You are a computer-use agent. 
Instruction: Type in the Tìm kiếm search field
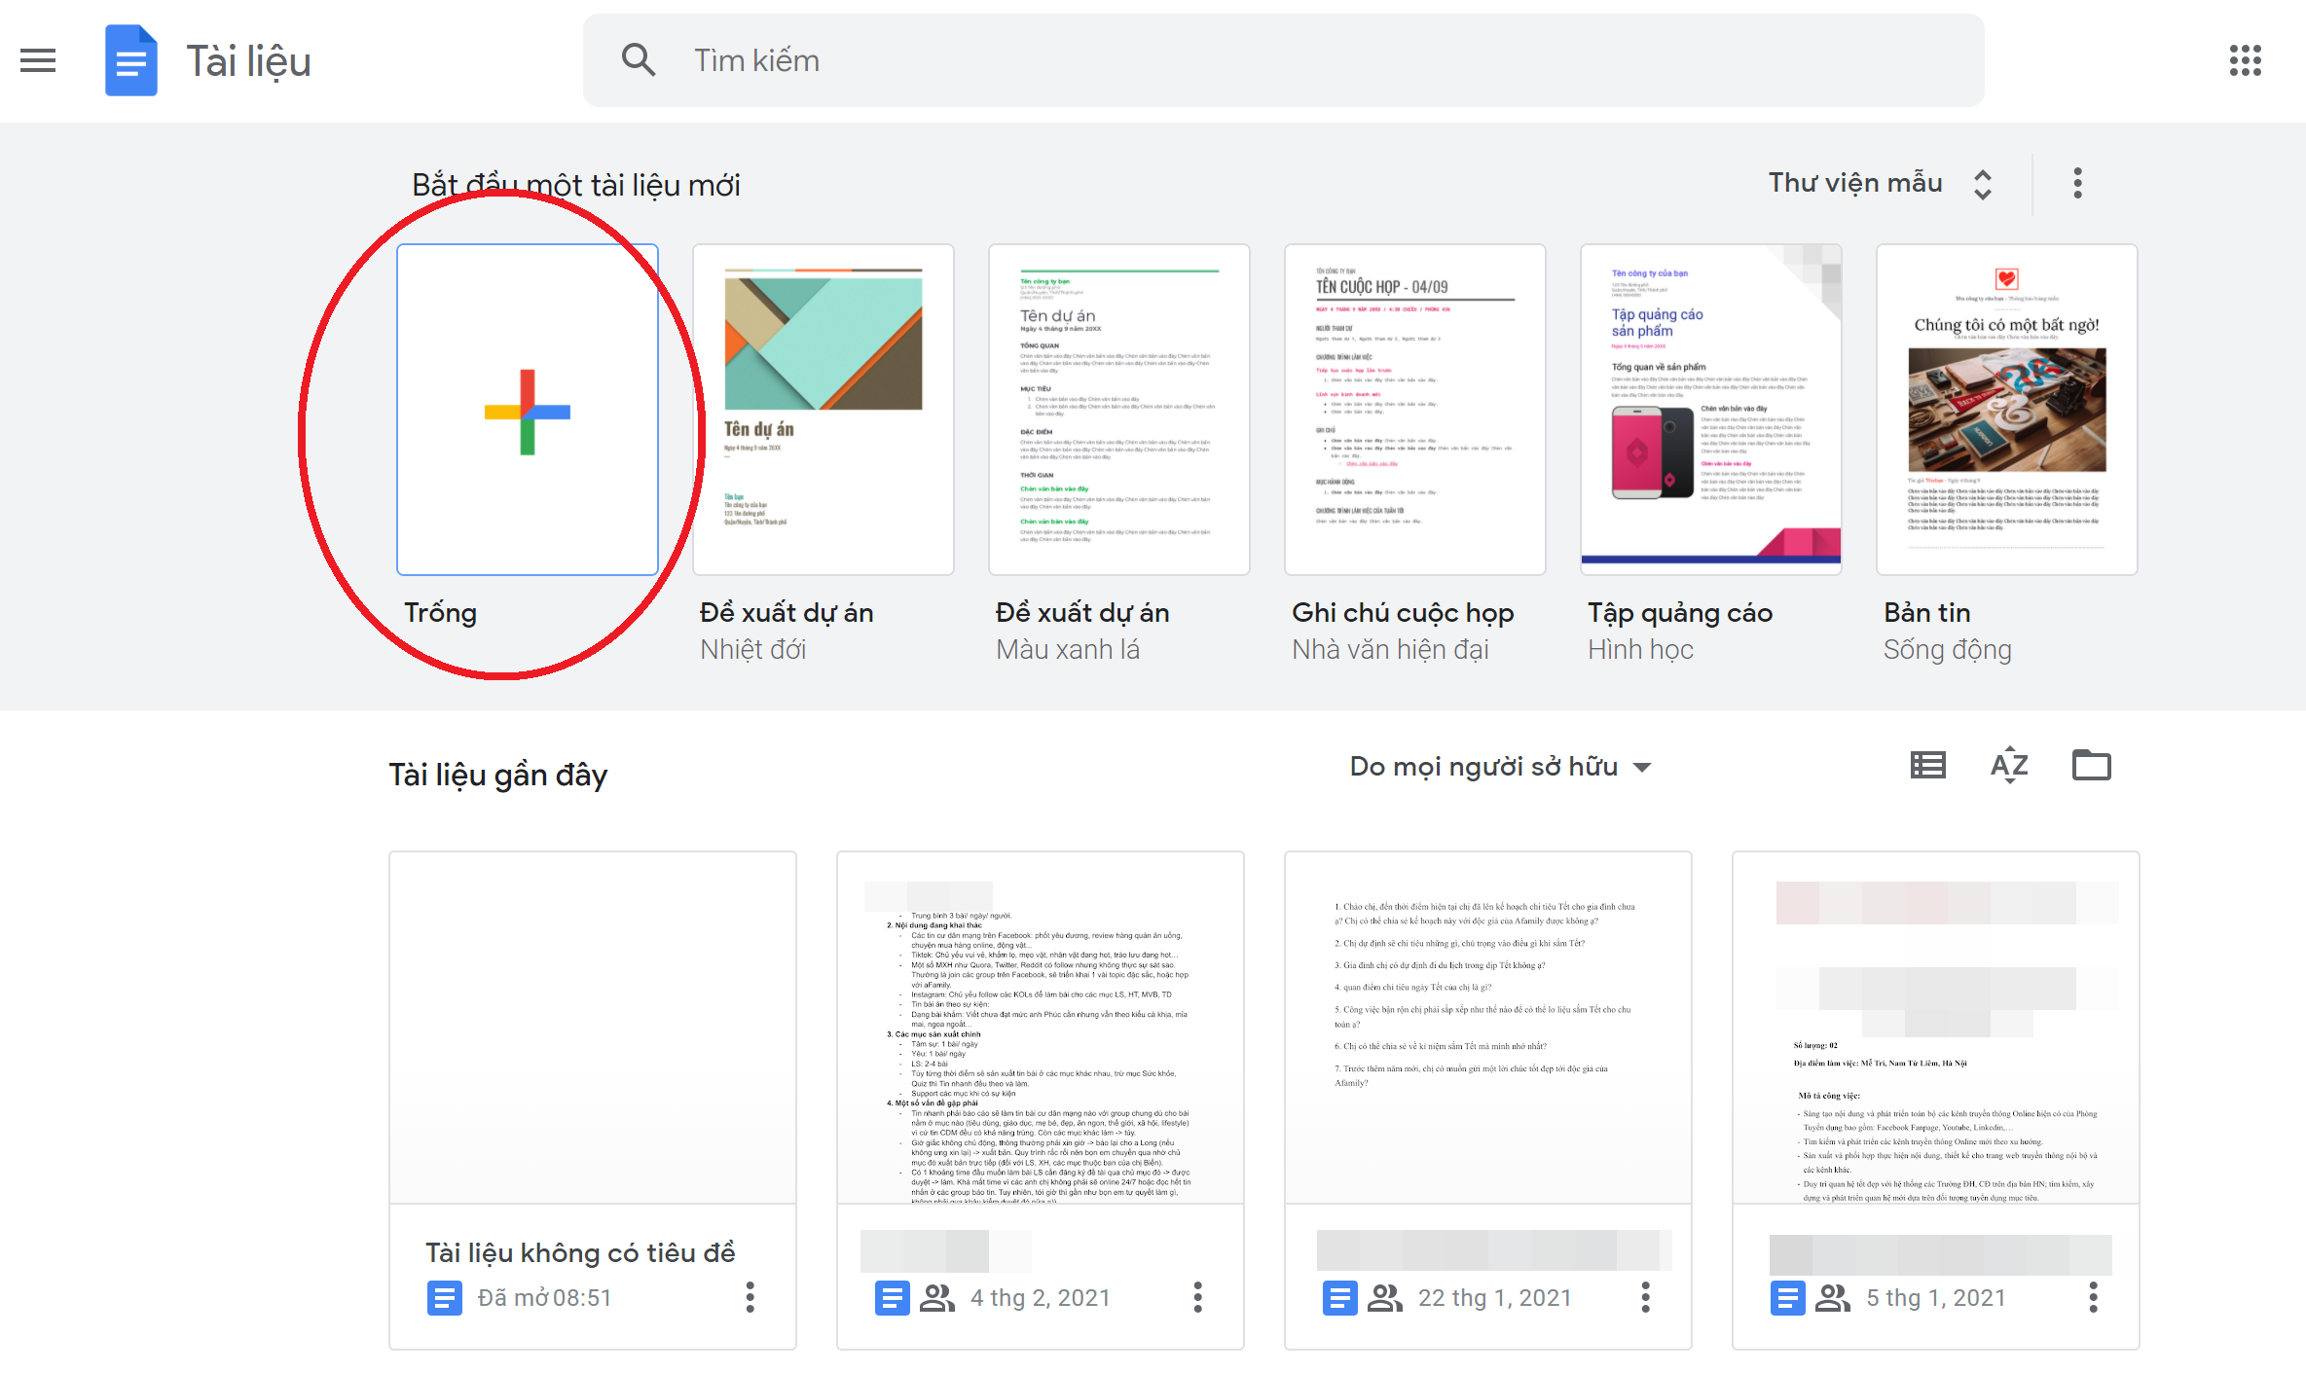[1265, 60]
